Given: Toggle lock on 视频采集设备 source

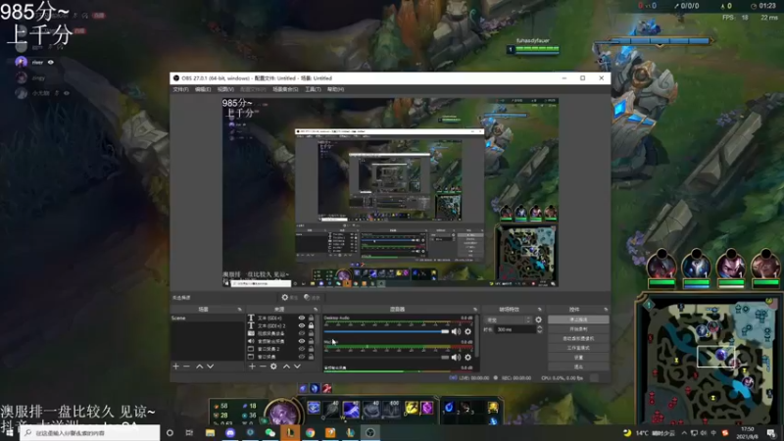Looking at the screenshot, I should click(x=311, y=333).
